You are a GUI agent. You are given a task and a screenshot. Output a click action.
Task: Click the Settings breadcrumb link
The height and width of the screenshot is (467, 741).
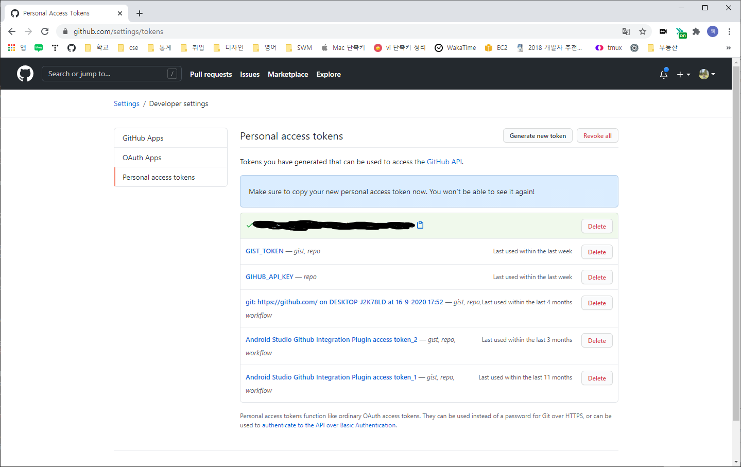coord(127,103)
